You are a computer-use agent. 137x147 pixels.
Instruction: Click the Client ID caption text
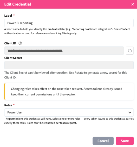point(10,43)
